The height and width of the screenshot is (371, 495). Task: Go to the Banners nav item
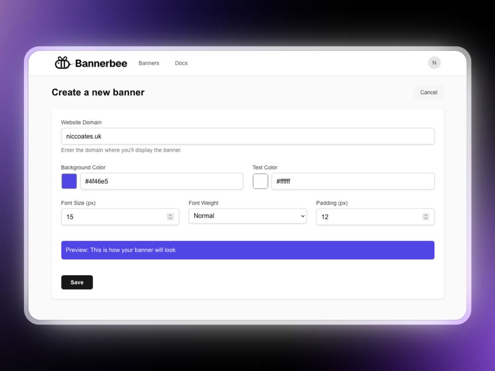[x=148, y=63]
